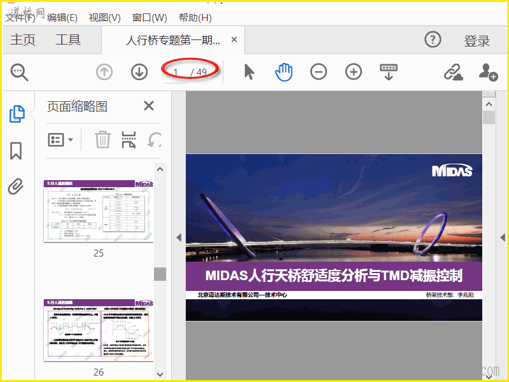Open the page thumbnails sidebar icon
This screenshot has width=509, height=382.
pyautogui.click(x=17, y=114)
